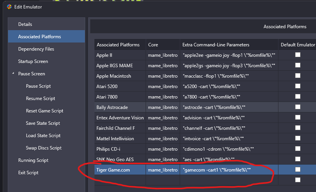Select Associated Platforms in the sidebar
The width and height of the screenshot is (316, 192).
click(46, 37)
